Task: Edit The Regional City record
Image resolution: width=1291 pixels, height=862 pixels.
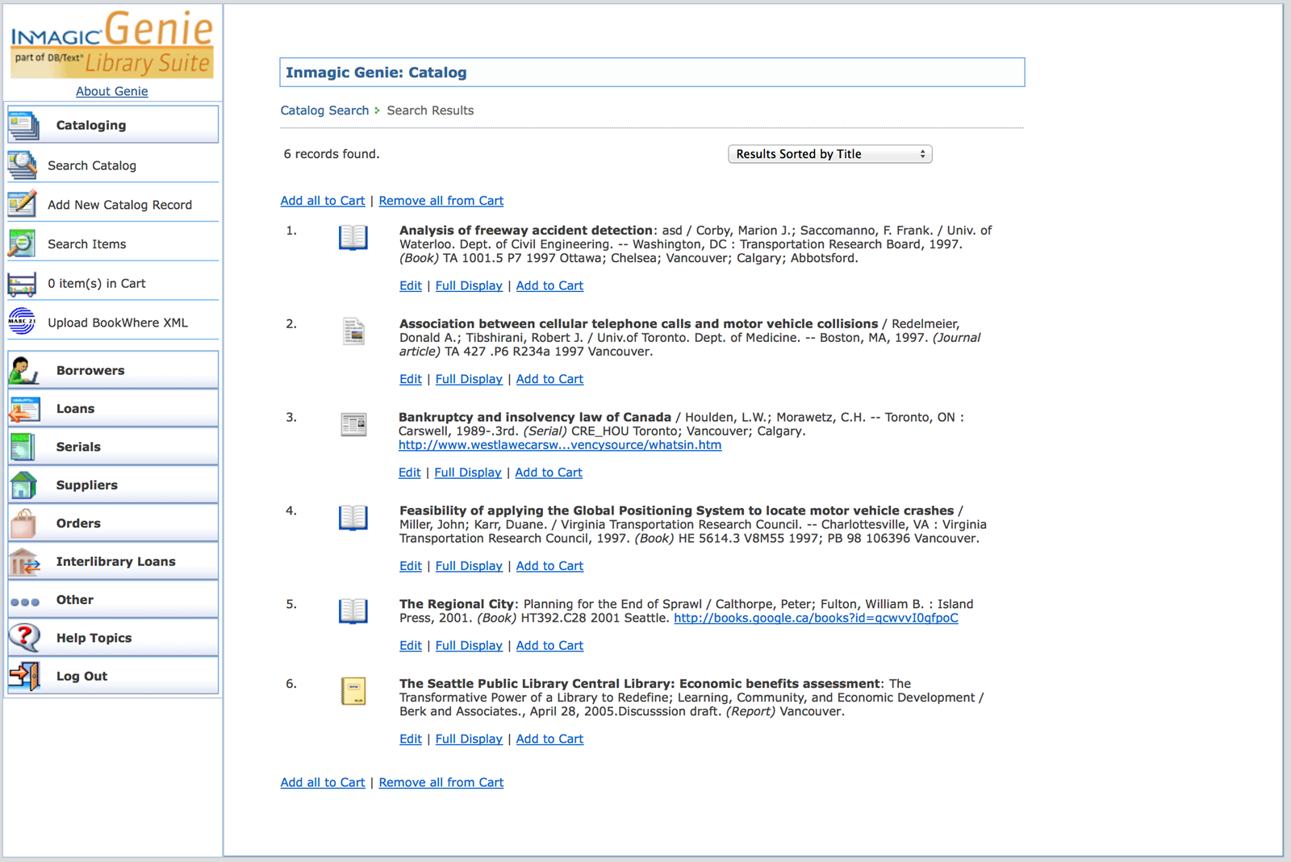Action: pyautogui.click(x=411, y=645)
